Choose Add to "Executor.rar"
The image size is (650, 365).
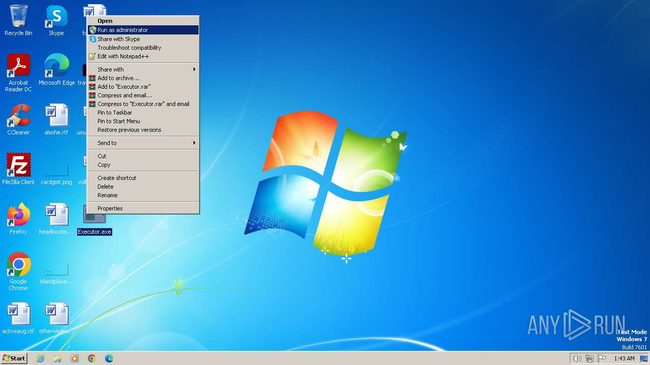pos(143,87)
